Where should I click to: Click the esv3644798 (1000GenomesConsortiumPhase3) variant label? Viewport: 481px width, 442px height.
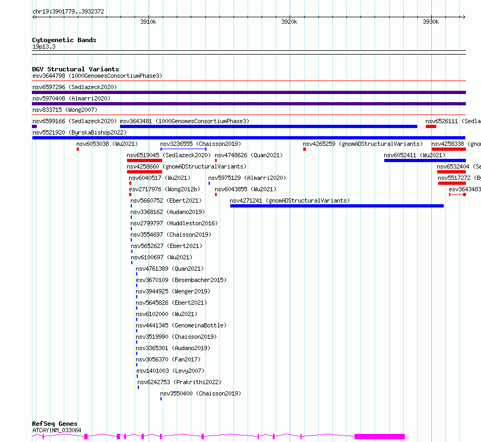[x=97, y=76]
